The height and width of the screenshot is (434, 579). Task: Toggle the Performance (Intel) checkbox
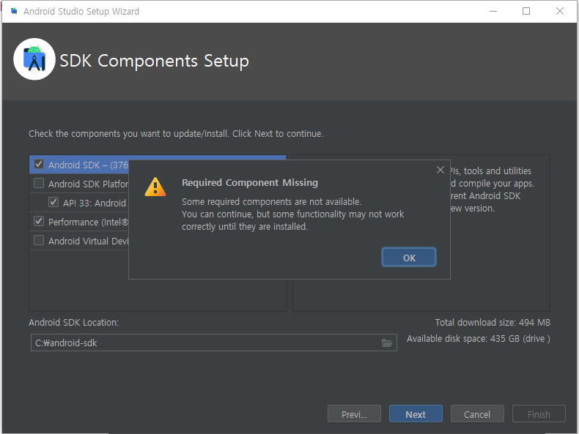[39, 221]
